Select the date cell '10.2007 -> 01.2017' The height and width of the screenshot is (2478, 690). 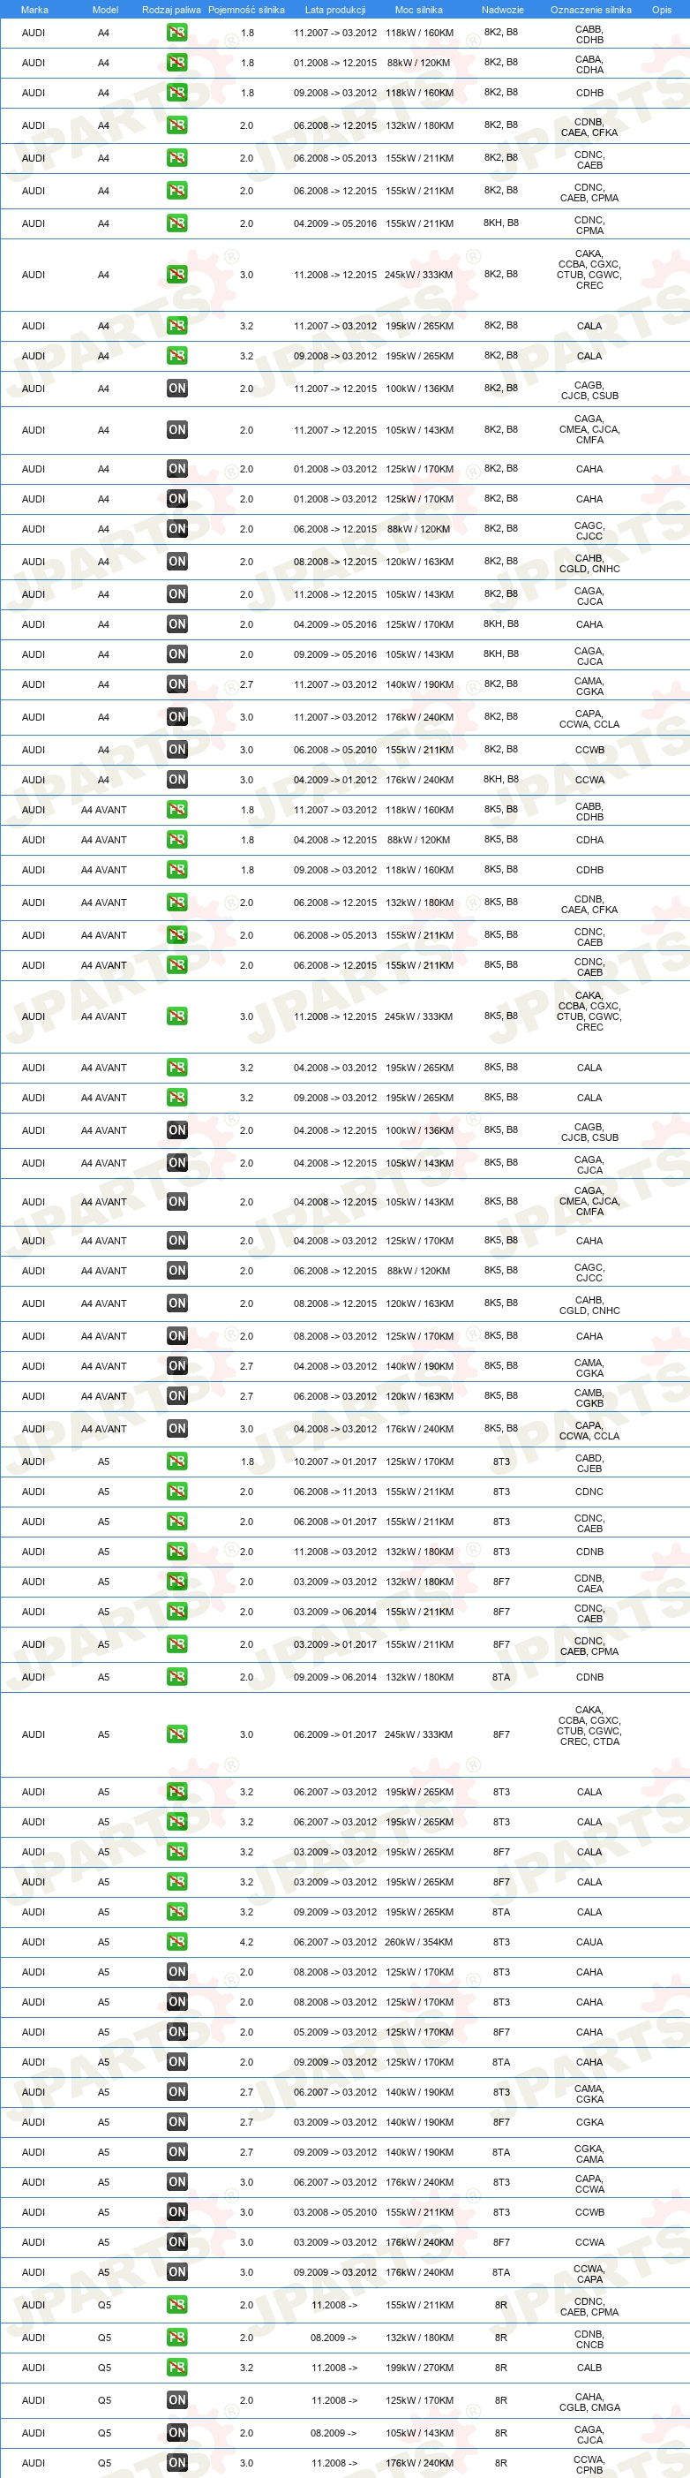pos(335,1462)
